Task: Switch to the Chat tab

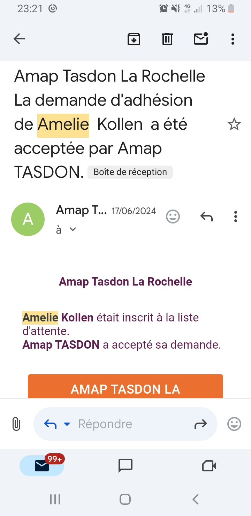Action: 125,466
